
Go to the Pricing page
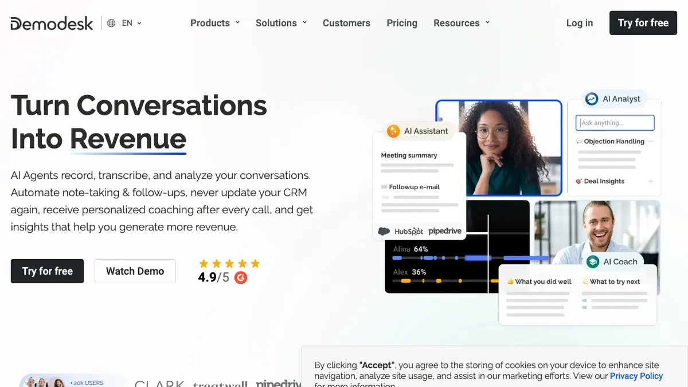click(x=402, y=23)
